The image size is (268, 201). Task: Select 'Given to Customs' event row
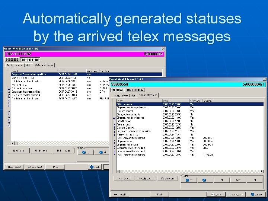(x=190, y=128)
